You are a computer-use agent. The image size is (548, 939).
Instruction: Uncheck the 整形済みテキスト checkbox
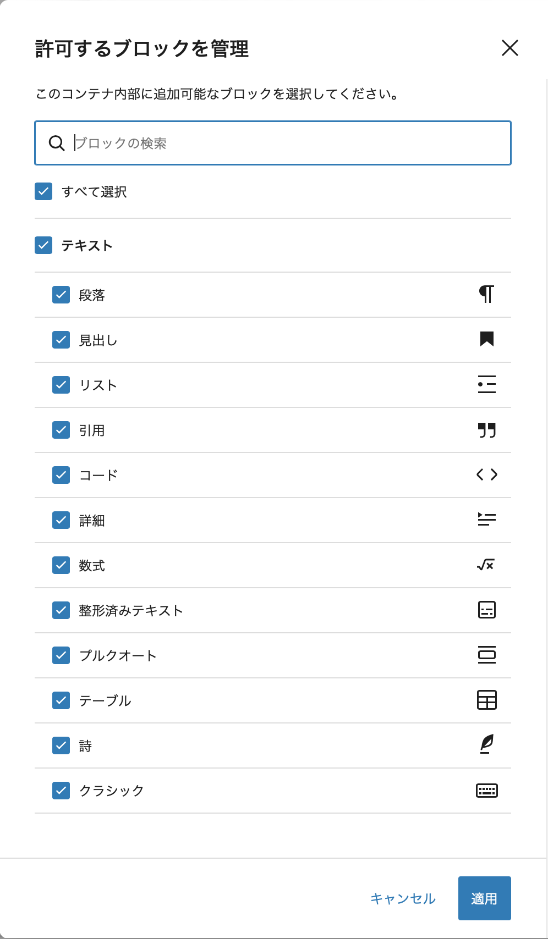(x=61, y=610)
